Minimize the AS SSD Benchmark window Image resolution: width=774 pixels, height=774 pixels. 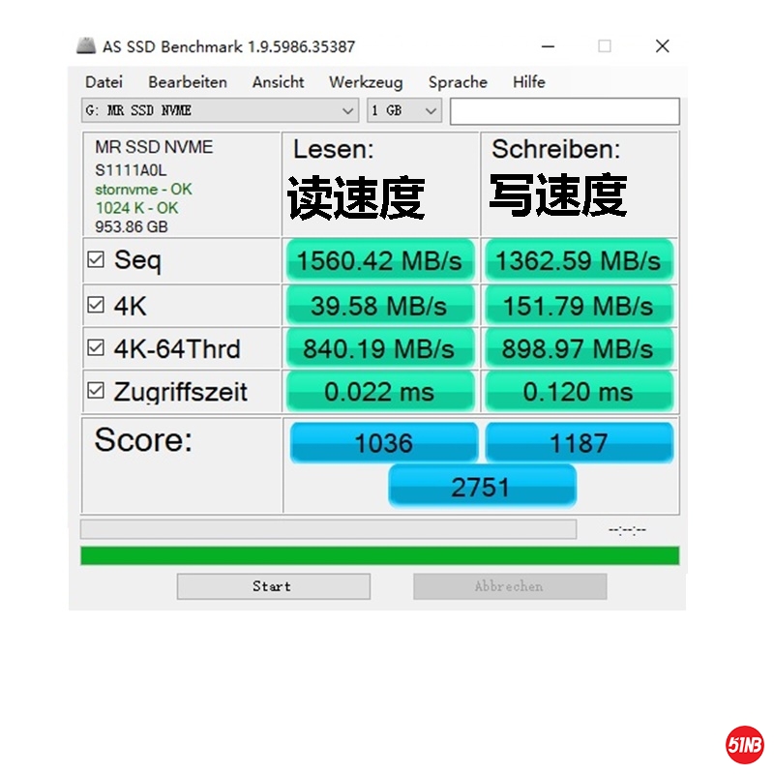point(548,46)
